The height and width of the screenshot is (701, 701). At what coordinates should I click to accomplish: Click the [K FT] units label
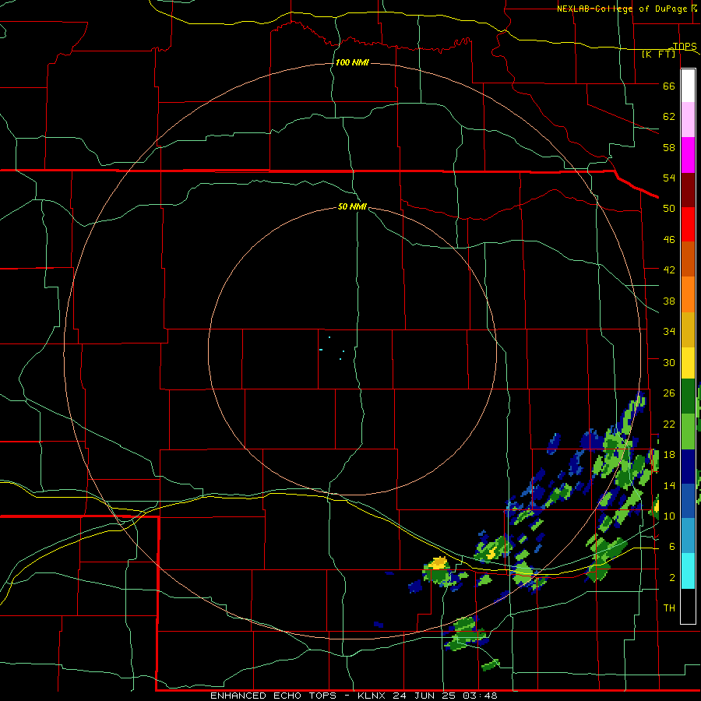(658, 55)
